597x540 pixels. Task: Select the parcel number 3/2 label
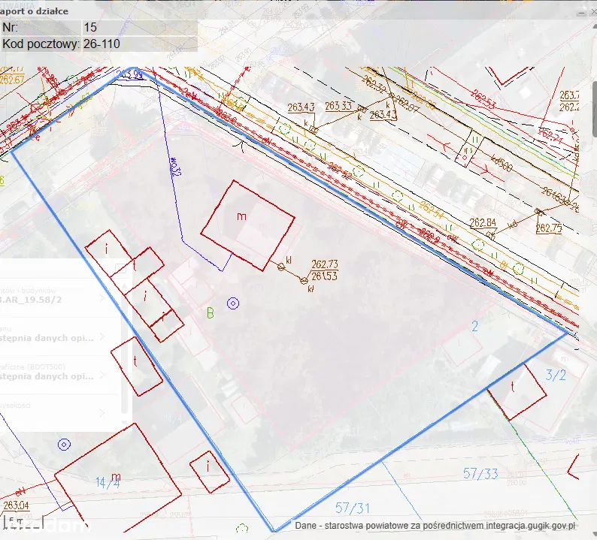[556, 375]
